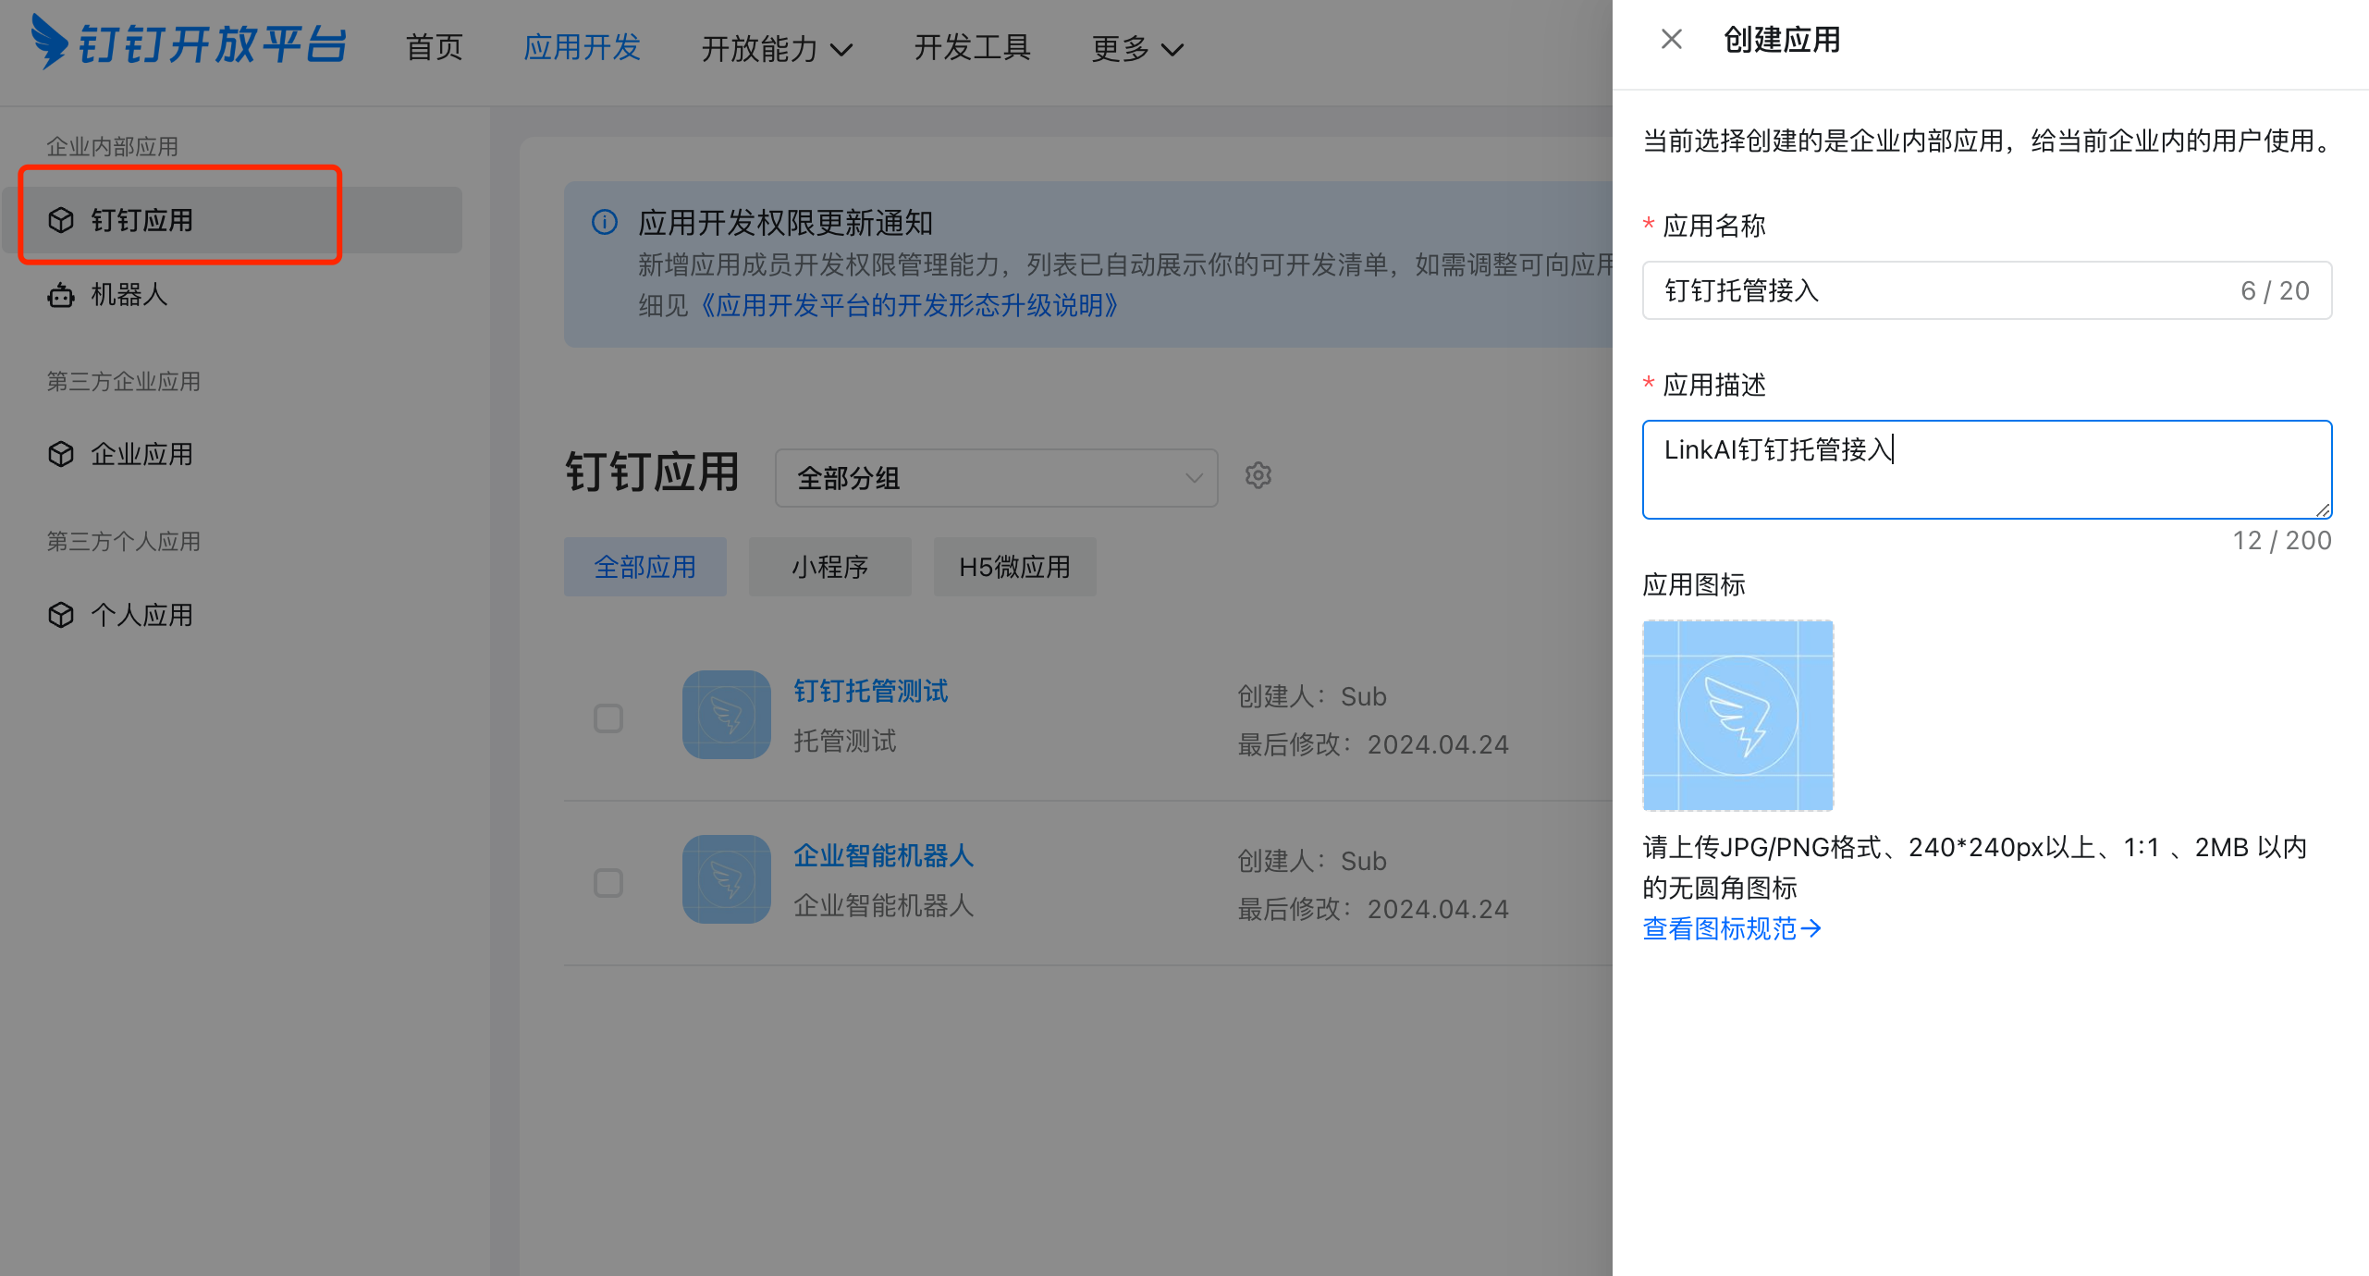Expand the 开放能力 menu
2369x1276 pixels.
[x=776, y=48]
